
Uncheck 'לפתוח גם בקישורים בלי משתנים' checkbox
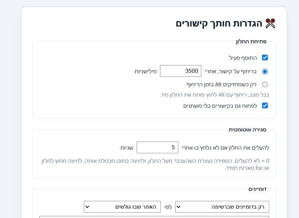point(265,106)
